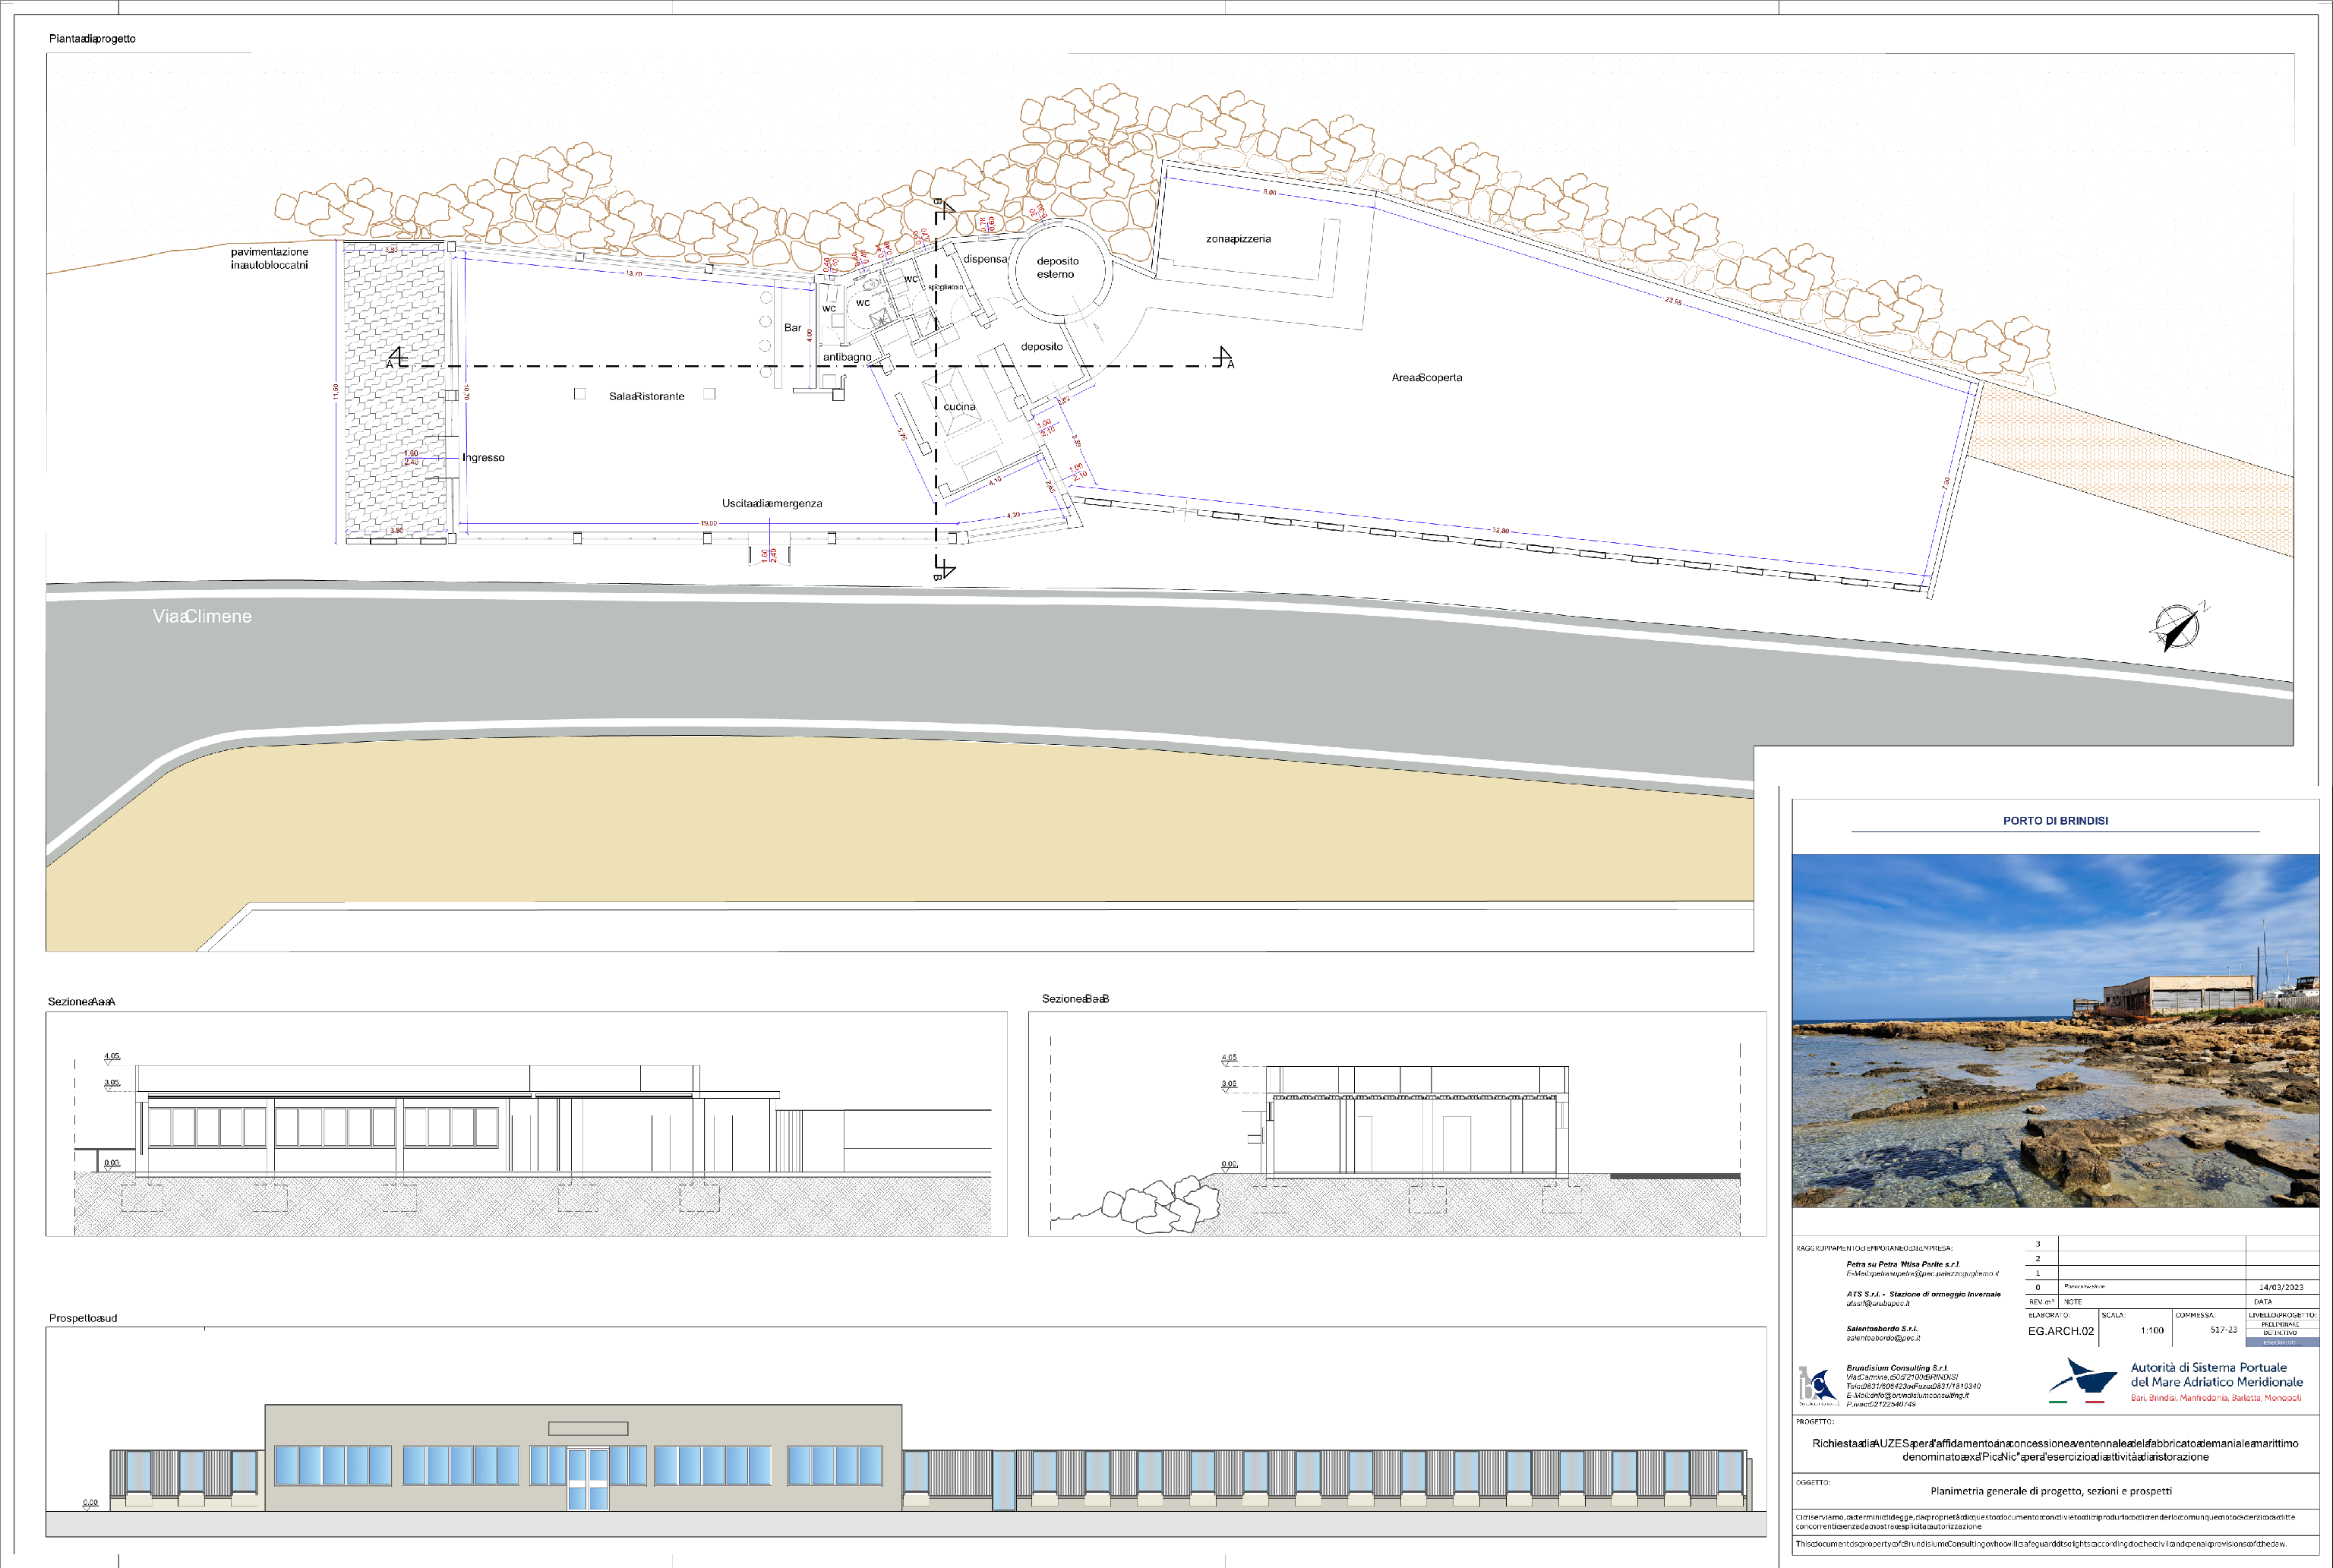The width and height of the screenshot is (2333, 1568).
Task: Click the 'COMMESSA:' field label
Action: click(x=2196, y=1316)
